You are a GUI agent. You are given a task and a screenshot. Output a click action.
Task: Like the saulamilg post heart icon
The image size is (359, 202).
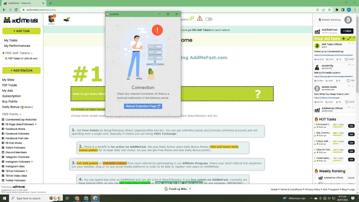(x=348, y=81)
